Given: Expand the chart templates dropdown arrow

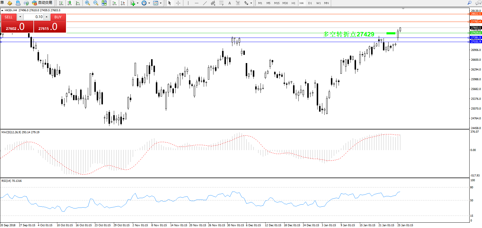Looking at the screenshot, I should click(161, 3).
